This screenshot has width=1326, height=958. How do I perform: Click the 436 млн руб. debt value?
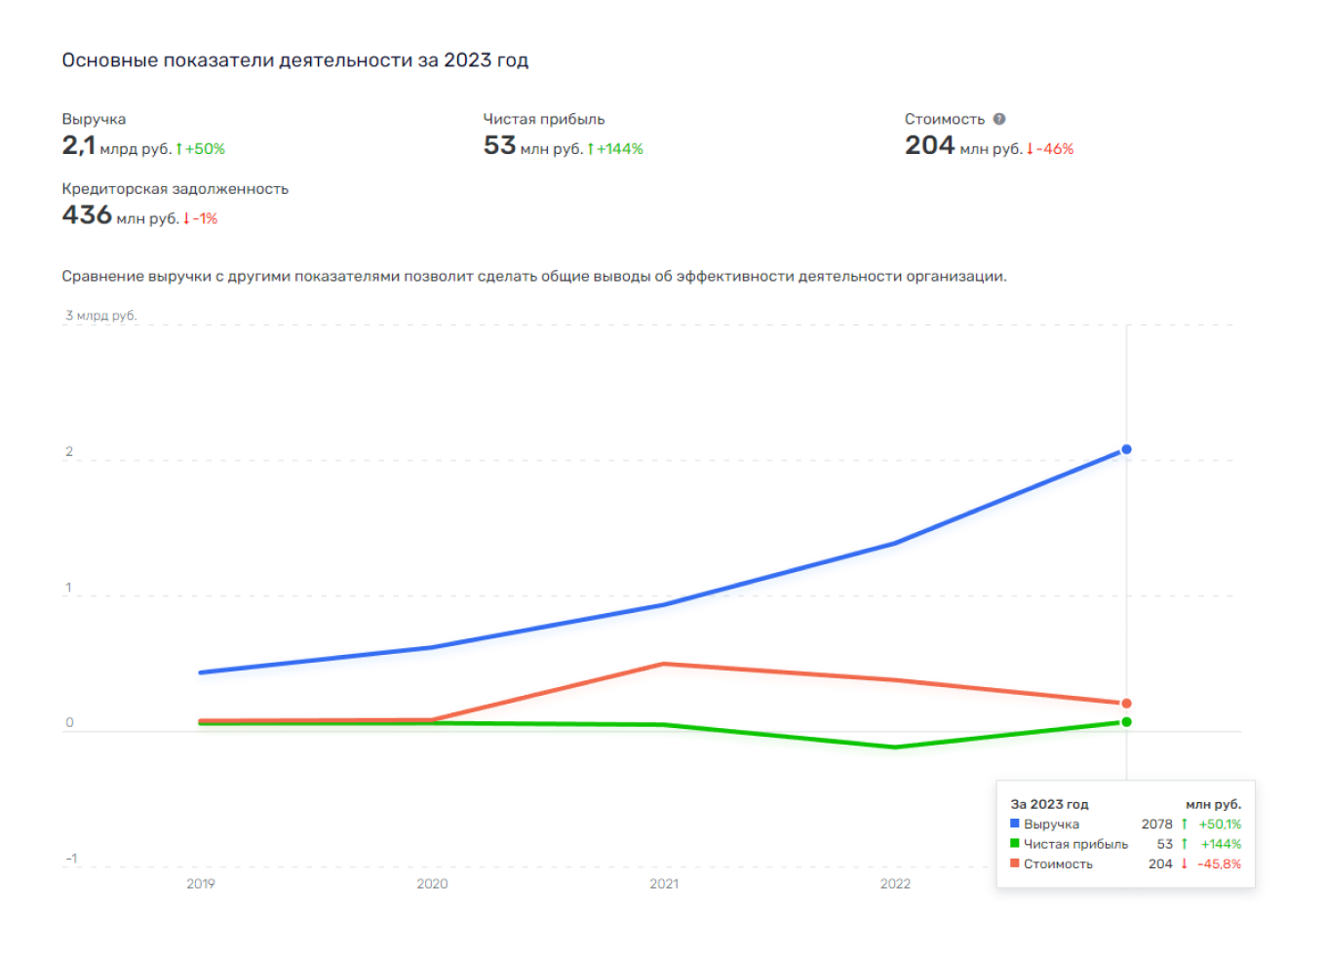click(120, 215)
